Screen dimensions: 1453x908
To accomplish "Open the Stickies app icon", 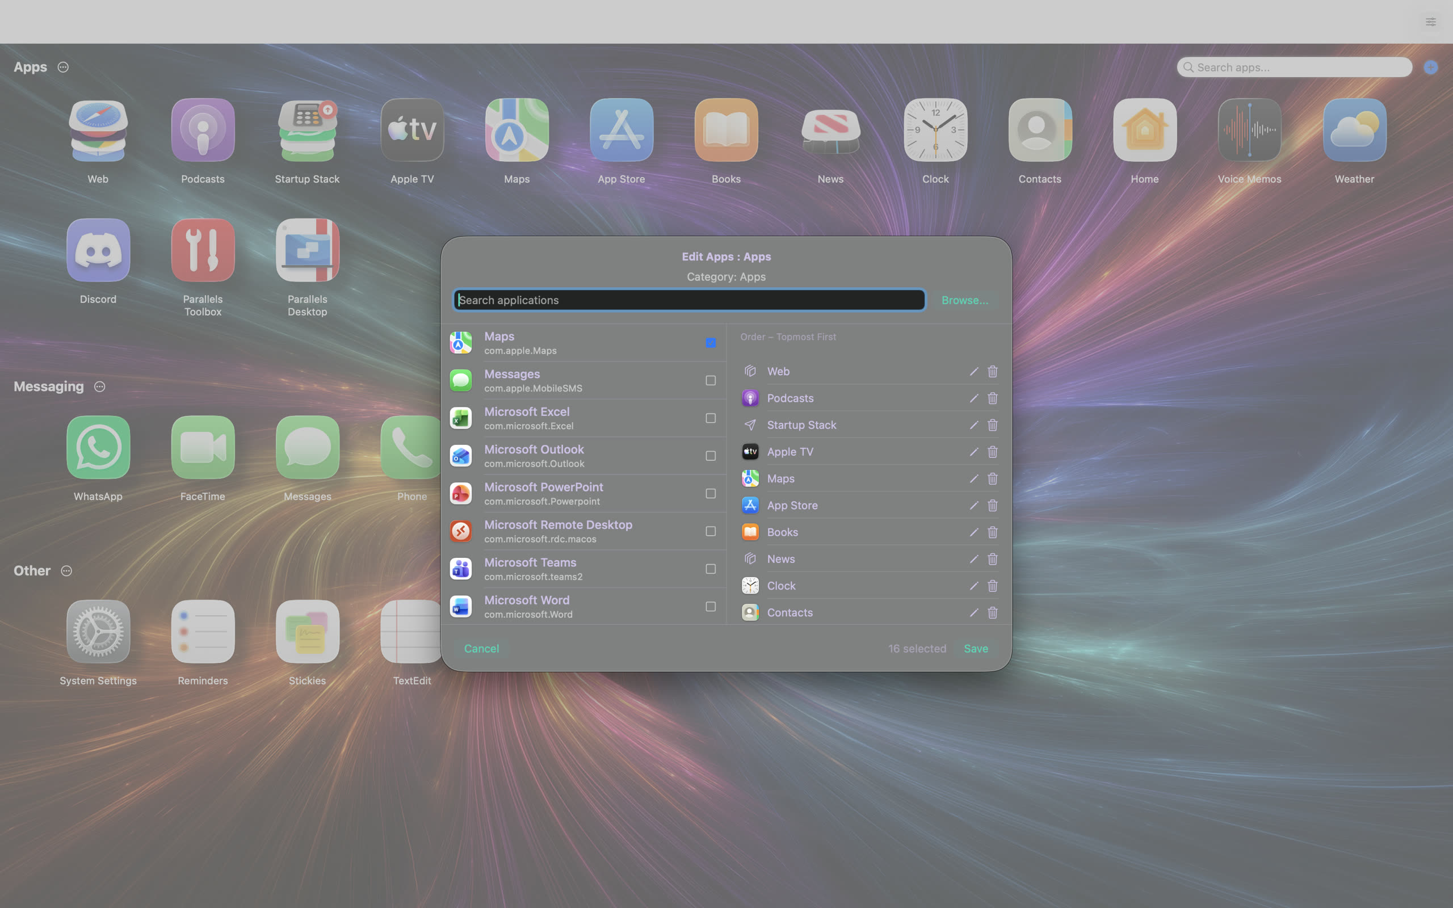I will (308, 632).
